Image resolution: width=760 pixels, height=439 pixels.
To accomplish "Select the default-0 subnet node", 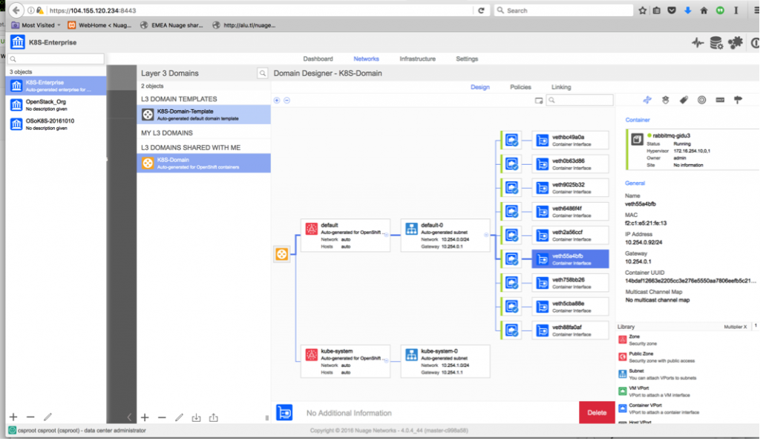I will pos(445,235).
